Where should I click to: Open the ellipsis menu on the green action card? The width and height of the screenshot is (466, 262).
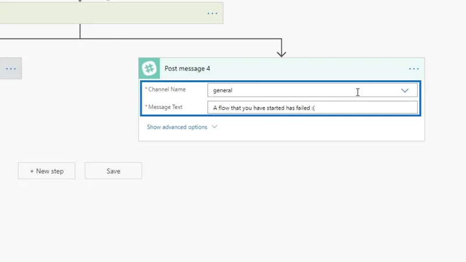[x=212, y=13]
